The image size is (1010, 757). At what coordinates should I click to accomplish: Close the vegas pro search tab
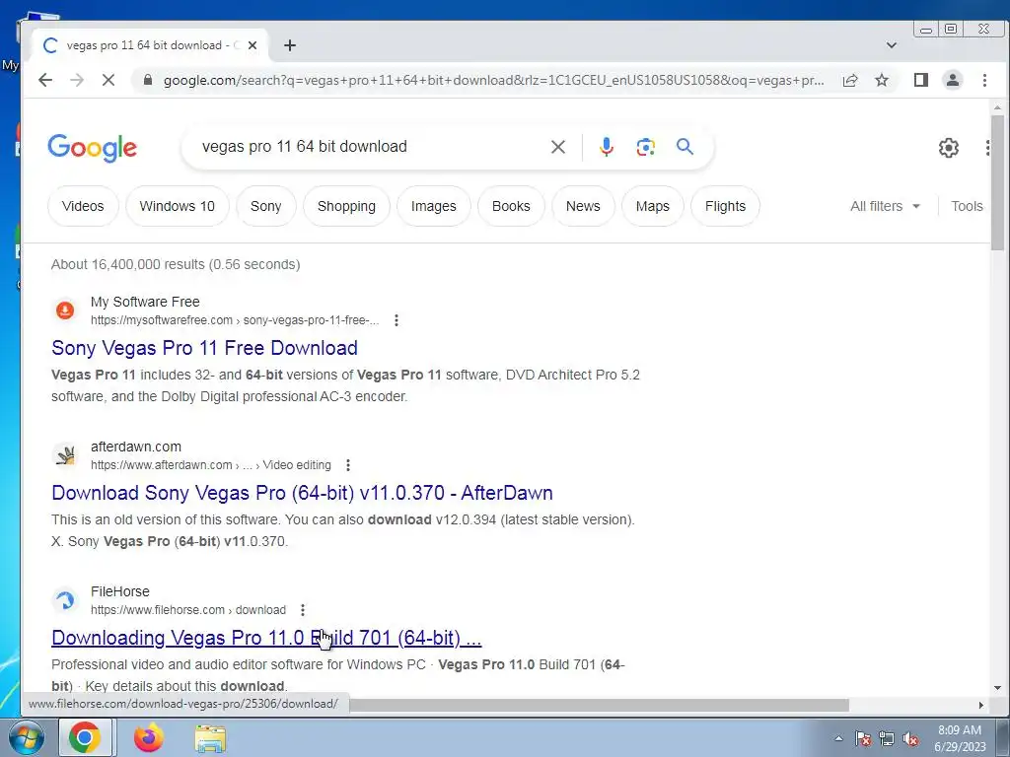[x=252, y=45]
